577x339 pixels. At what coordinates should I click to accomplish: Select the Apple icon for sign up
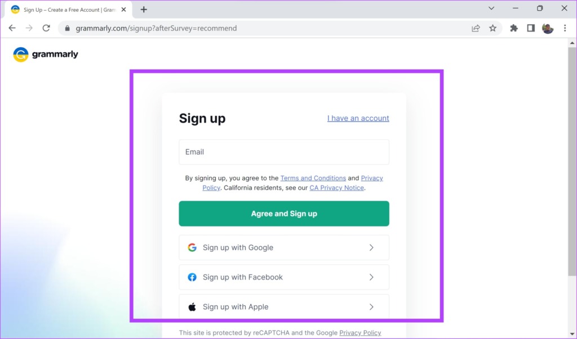[x=192, y=307]
